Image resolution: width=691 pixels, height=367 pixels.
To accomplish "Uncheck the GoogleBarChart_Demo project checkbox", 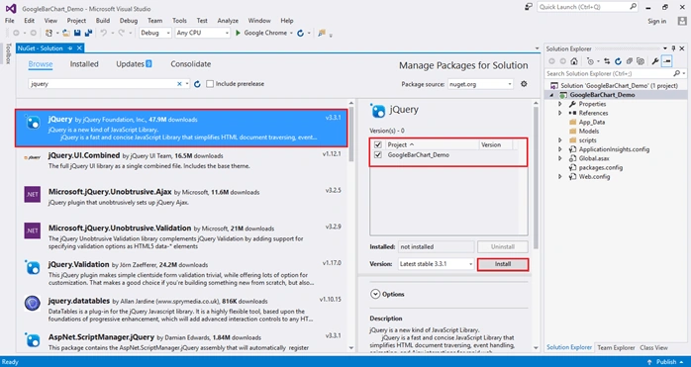I will click(377, 155).
